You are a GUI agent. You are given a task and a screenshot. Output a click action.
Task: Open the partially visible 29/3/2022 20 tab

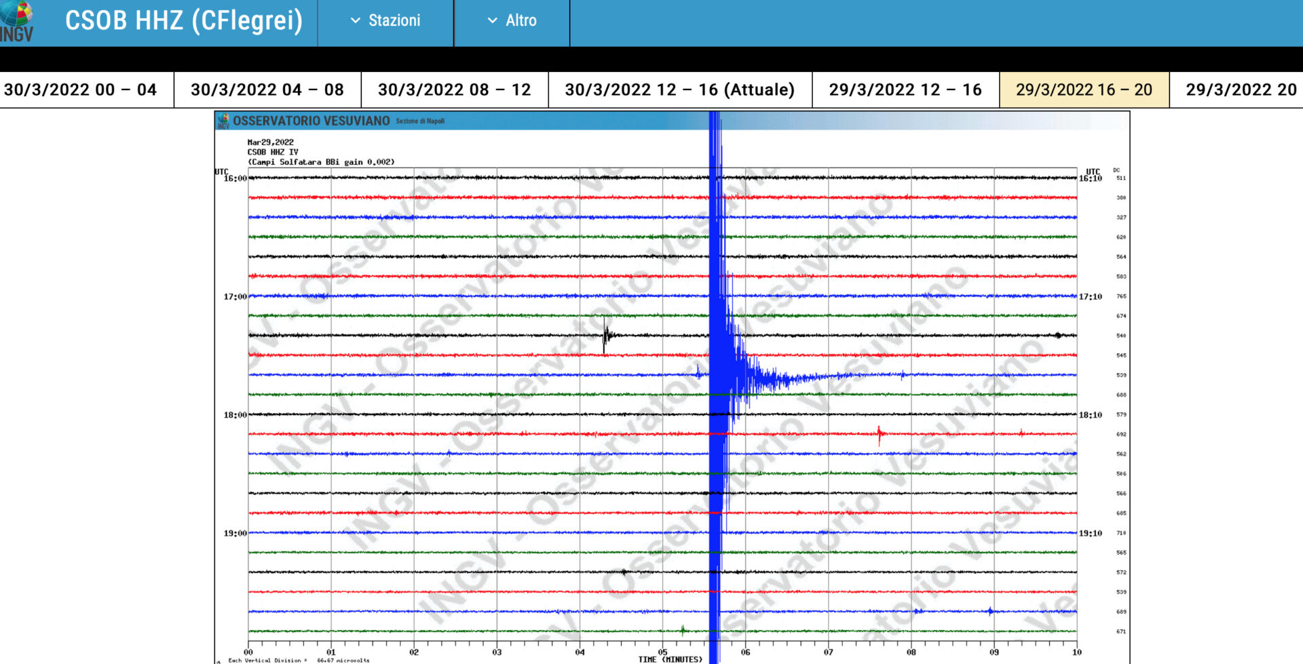click(1240, 90)
